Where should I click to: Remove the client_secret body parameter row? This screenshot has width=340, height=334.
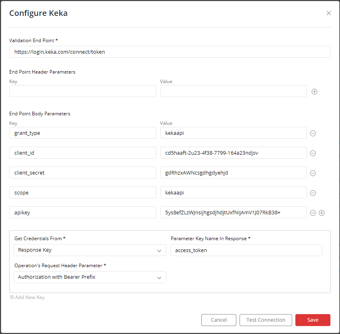pyautogui.click(x=312, y=173)
